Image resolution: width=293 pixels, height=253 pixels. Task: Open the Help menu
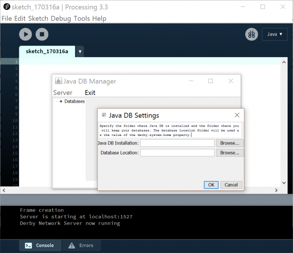point(99,18)
